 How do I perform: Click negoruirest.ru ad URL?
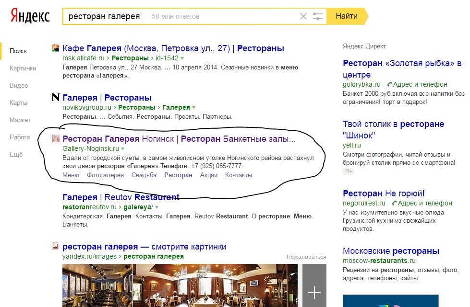pos(364,203)
